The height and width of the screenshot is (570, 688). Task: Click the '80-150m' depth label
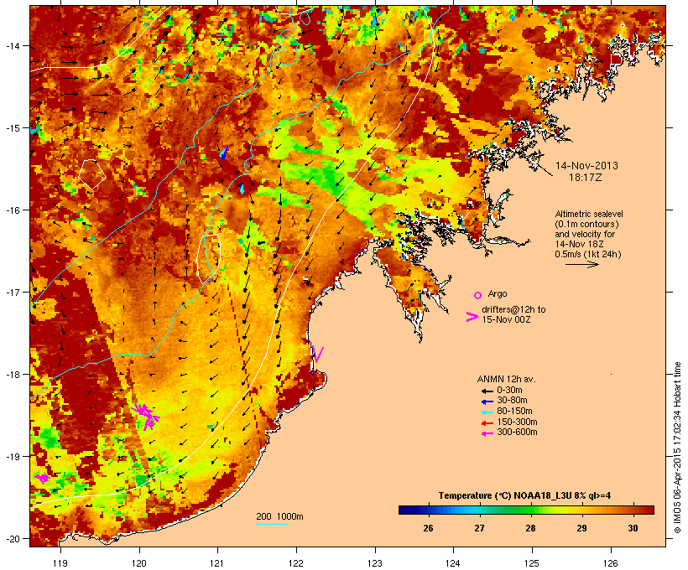pos(514,412)
